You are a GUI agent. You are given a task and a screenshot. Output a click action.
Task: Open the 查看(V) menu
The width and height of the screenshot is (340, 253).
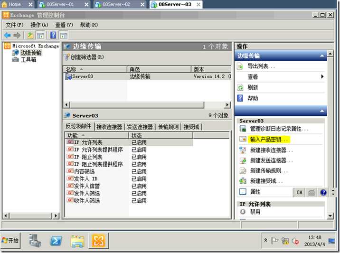click(x=64, y=25)
